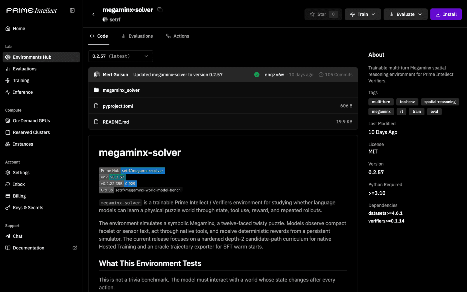Switch to the Code tab
Screen dimensions: 467x292
coord(99,36)
